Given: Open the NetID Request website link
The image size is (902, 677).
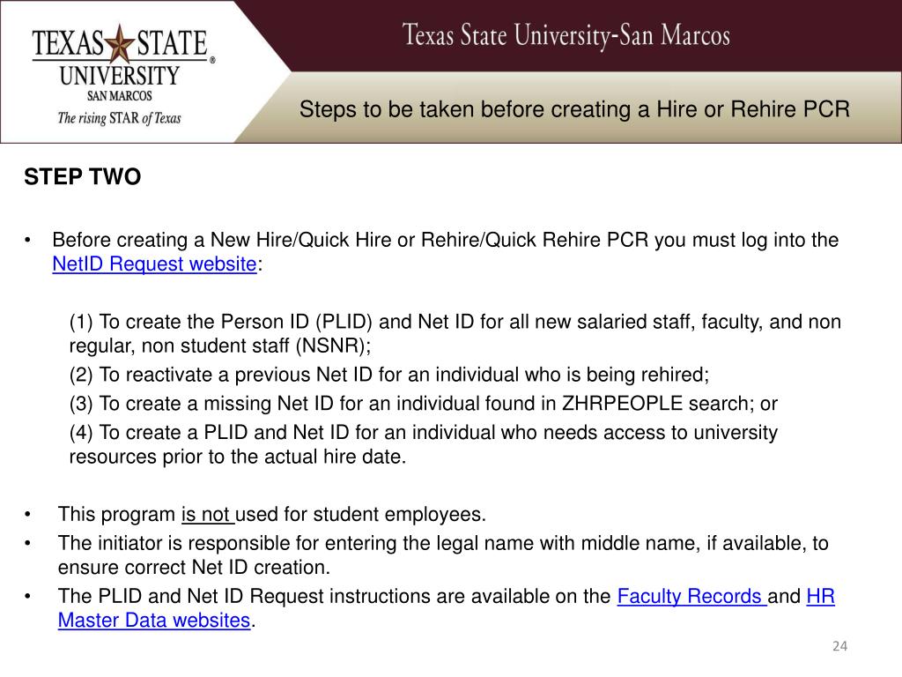Looking at the screenshot, I should [154, 264].
